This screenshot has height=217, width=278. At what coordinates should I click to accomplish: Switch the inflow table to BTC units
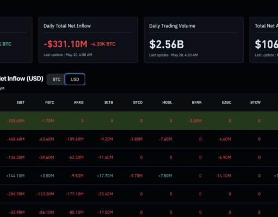(x=56, y=79)
